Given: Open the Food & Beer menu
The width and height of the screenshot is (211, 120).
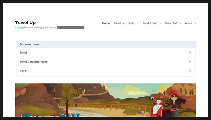Looking at the screenshot, I should point(150,23).
